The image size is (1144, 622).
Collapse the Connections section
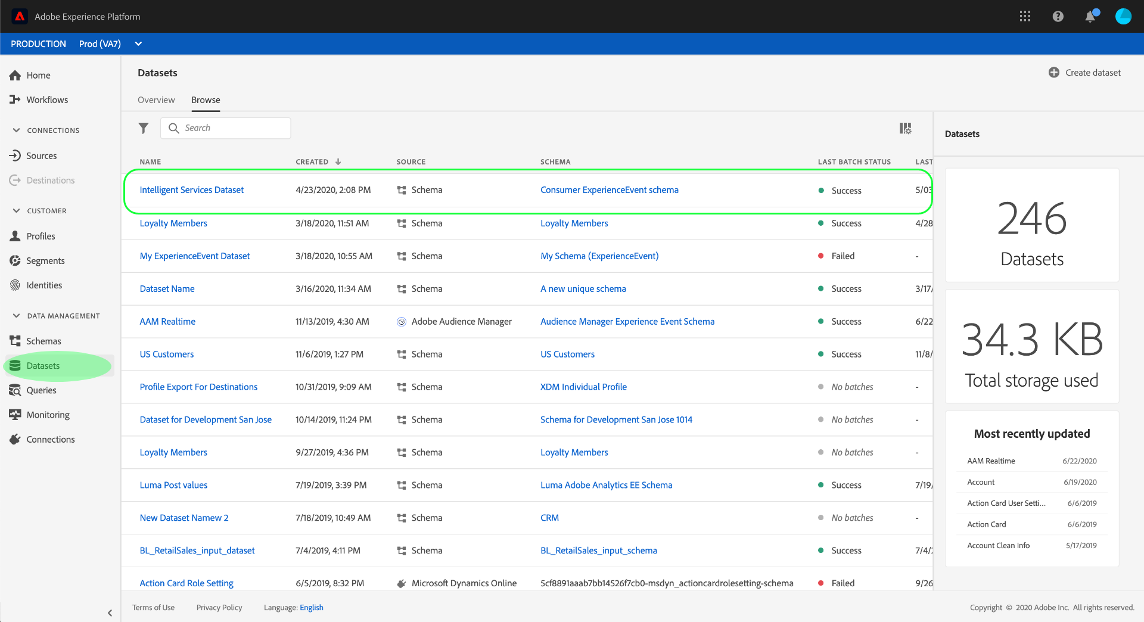(16, 130)
